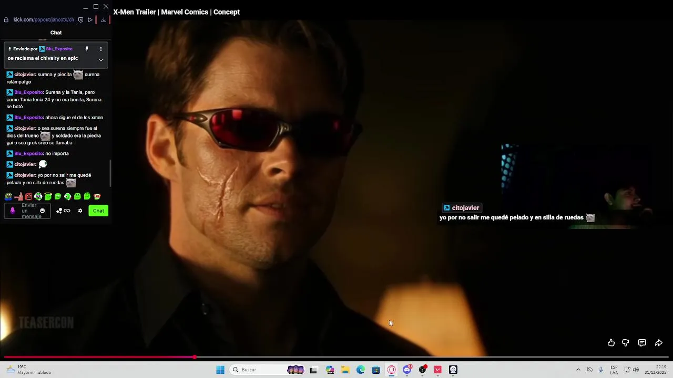Show hidden system tray icons chevron
673x378 pixels.
(578, 370)
